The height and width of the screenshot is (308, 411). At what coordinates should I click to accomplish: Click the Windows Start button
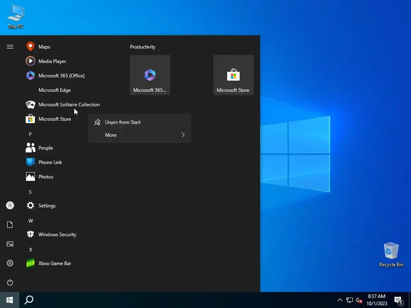pos(10,300)
